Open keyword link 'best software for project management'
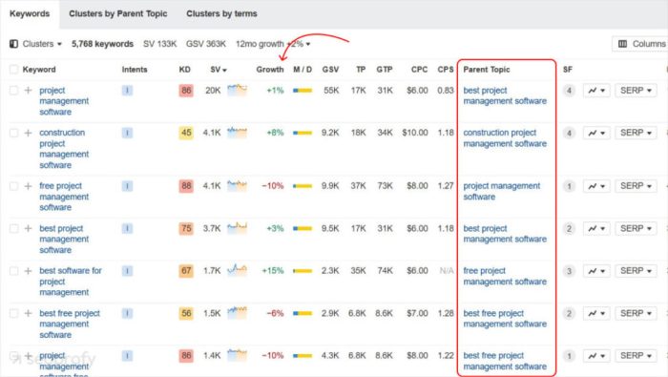 click(71, 282)
